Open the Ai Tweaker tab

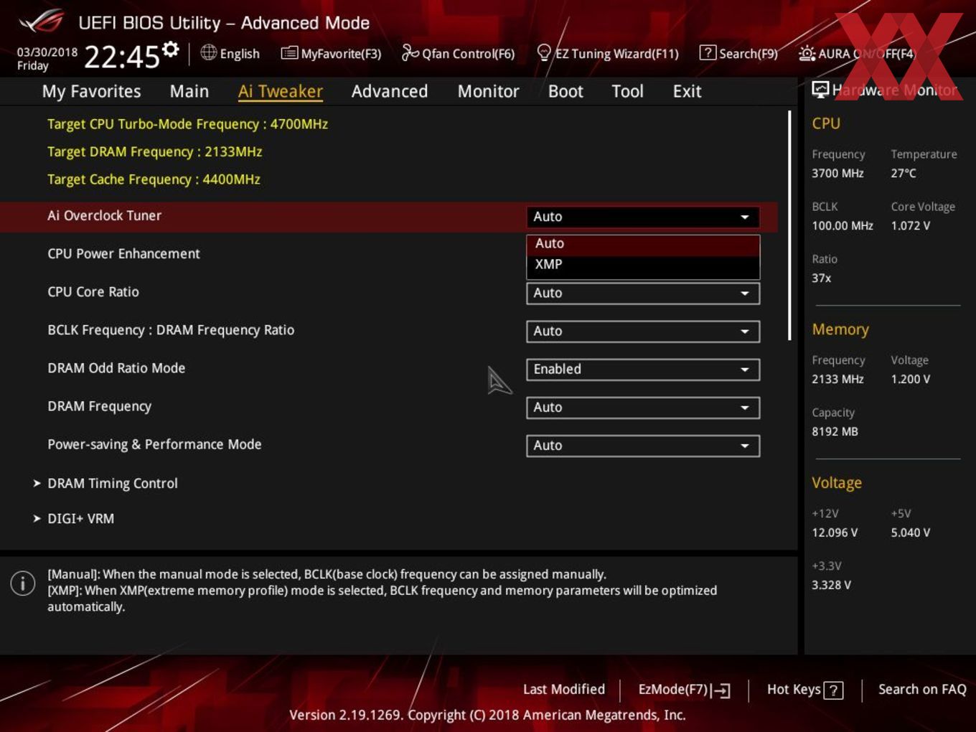point(281,91)
